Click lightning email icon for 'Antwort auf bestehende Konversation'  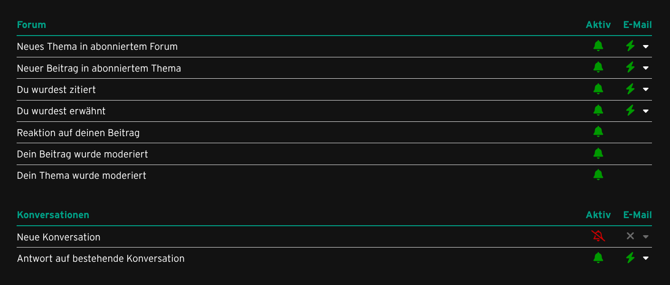pos(630,257)
